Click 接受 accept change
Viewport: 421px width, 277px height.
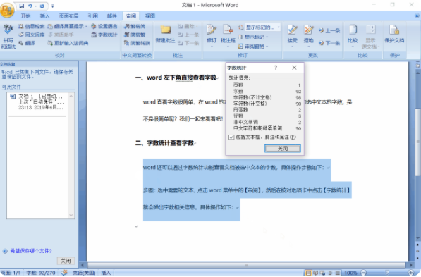[292, 36]
